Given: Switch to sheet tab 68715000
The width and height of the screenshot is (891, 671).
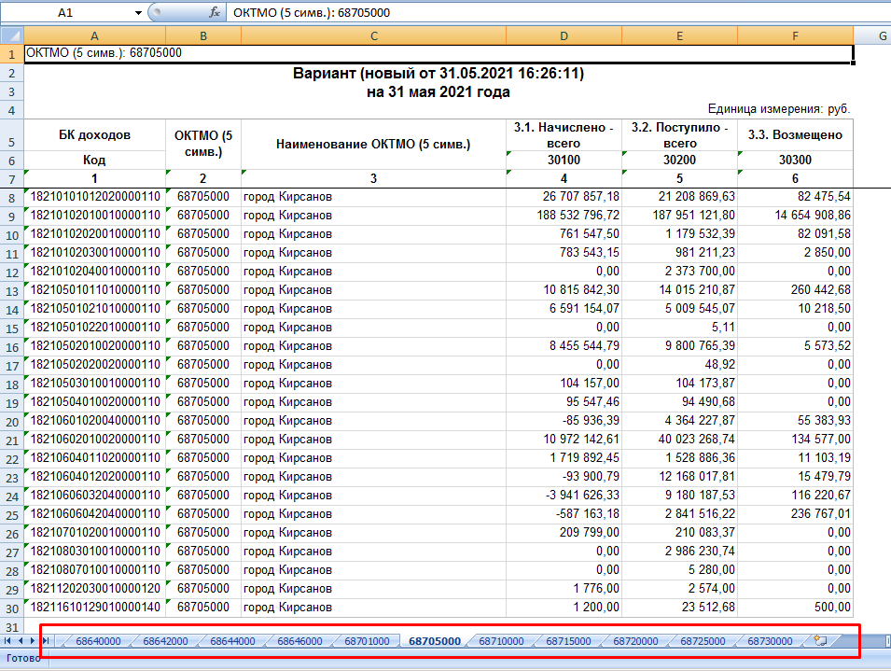Looking at the screenshot, I should 568,641.
